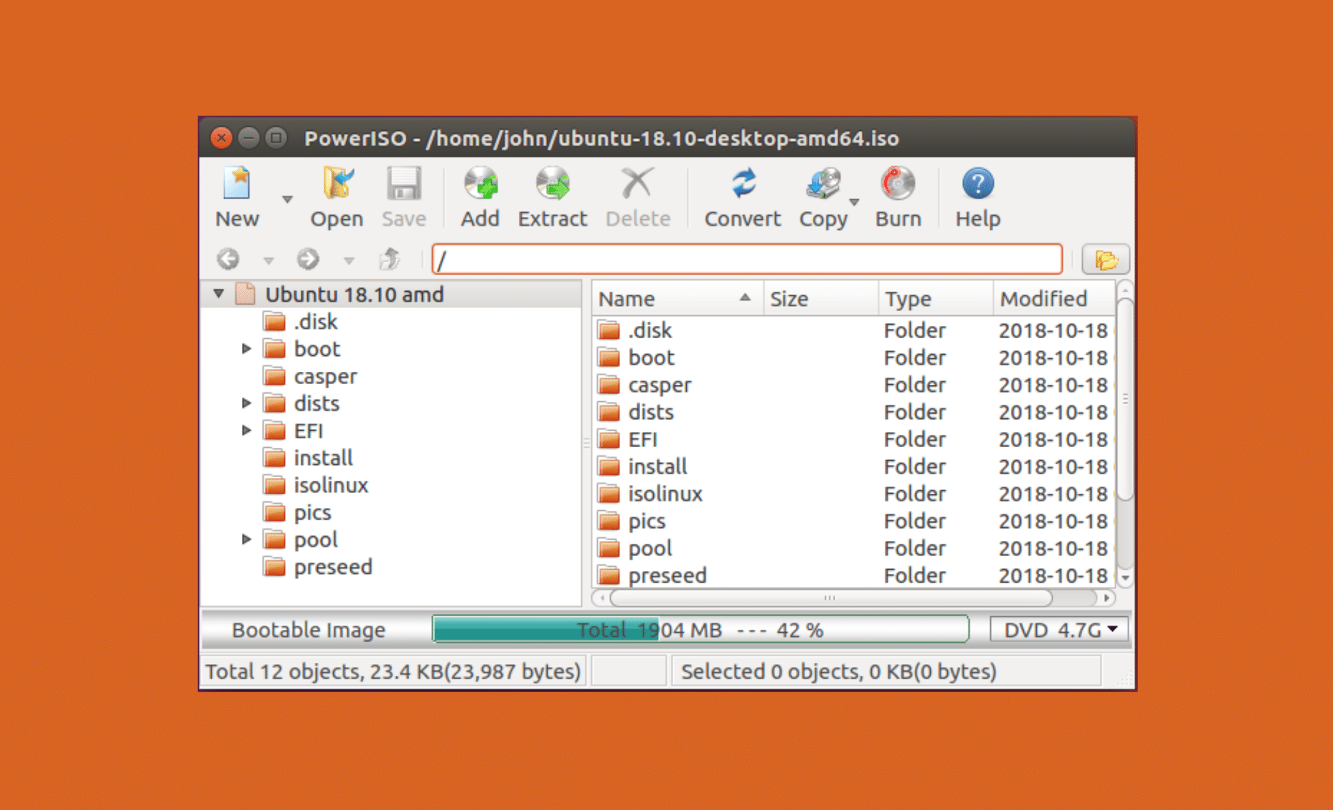Click into the path address field
The width and height of the screenshot is (1333, 810).
coord(747,260)
